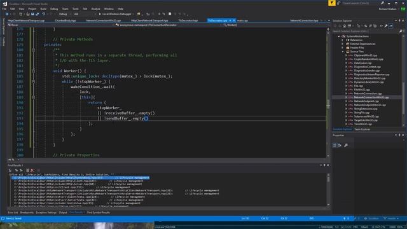The height and width of the screenshot is (229, 407).
Task: Click the Save All toolbar icon
Action: click(37, 14)
